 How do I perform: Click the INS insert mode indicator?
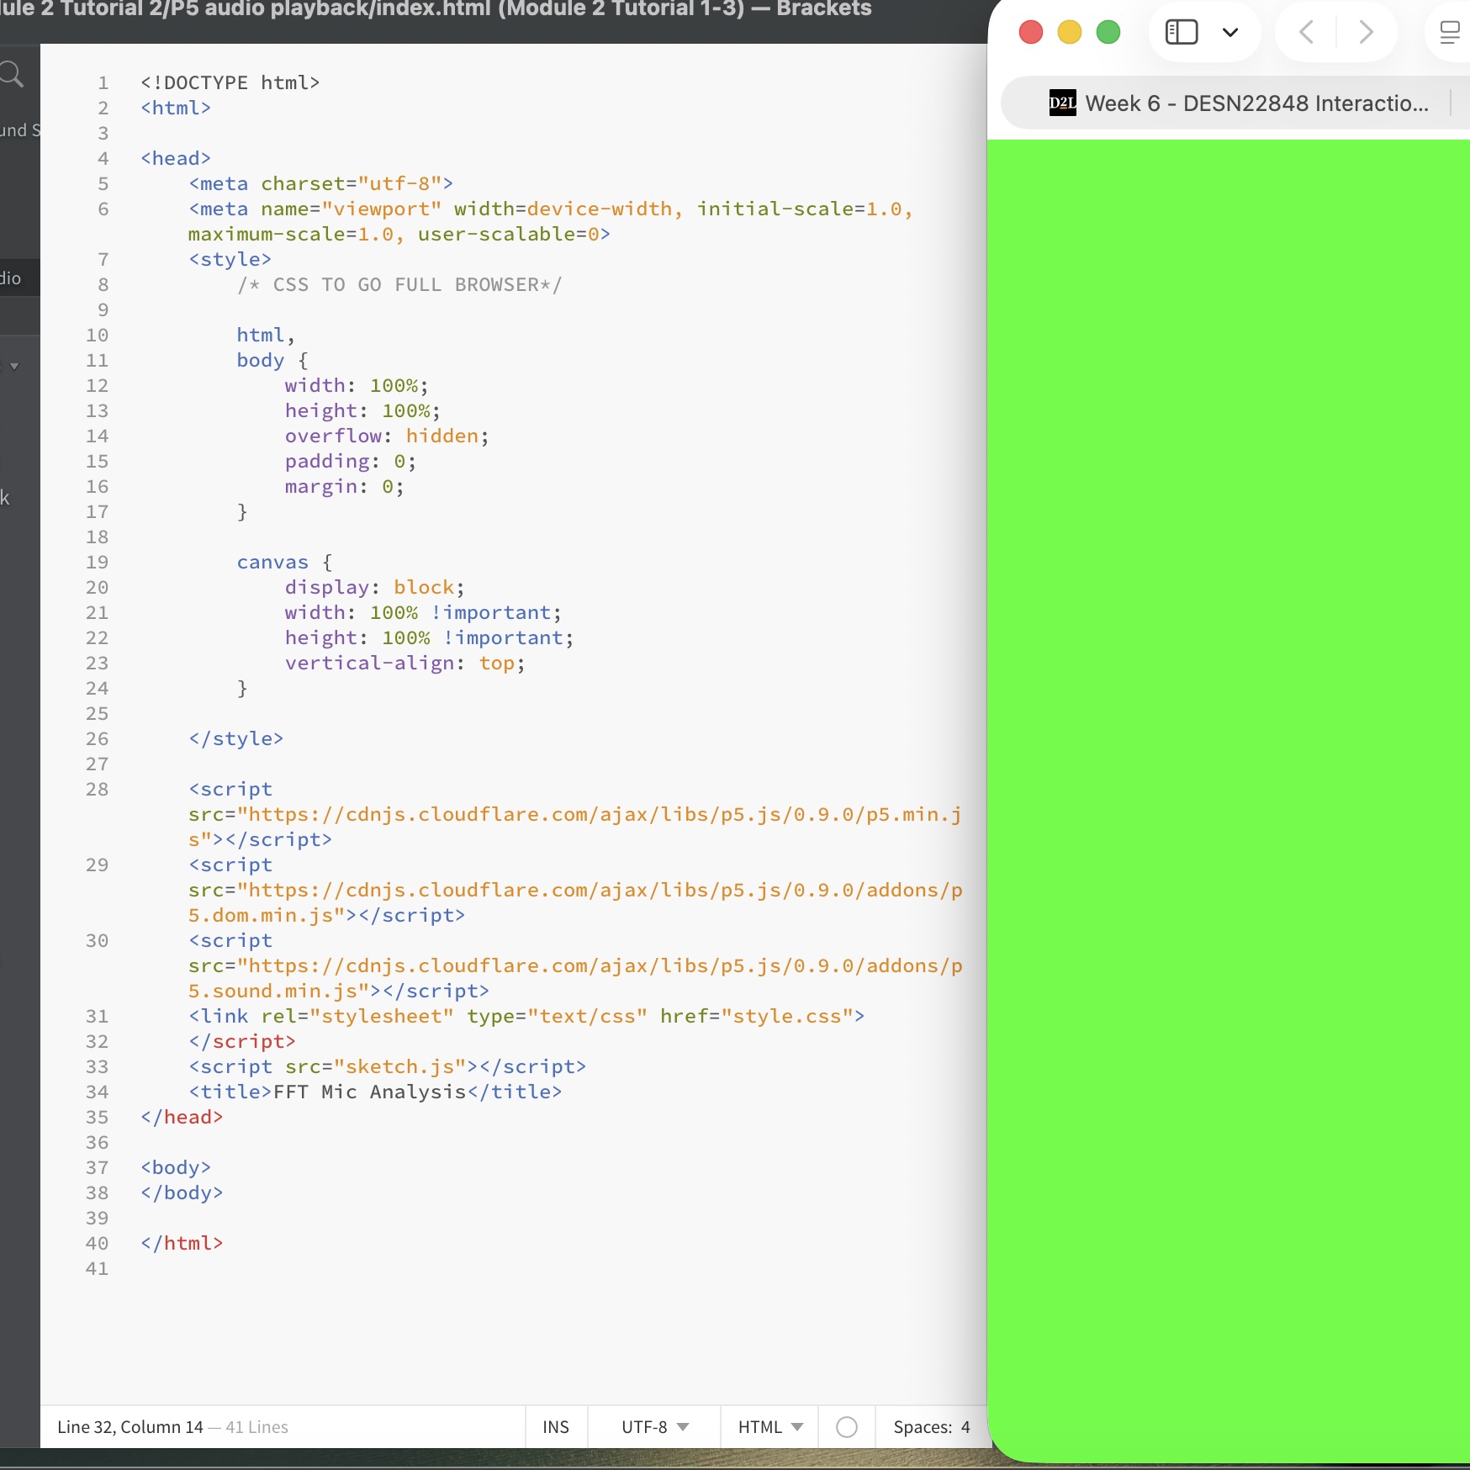tap(555, 1427)
